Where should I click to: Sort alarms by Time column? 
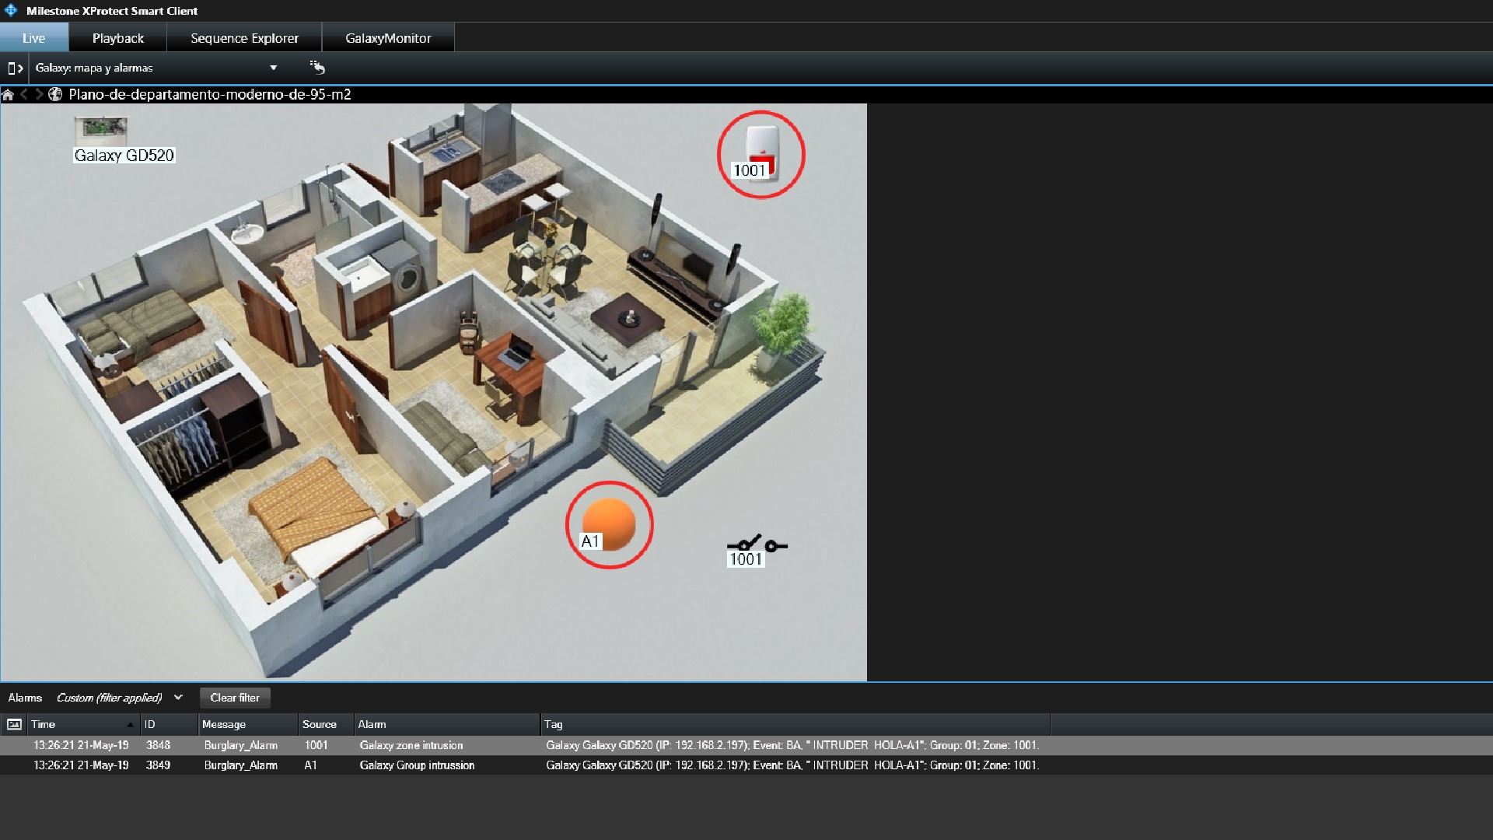point(82,724)
